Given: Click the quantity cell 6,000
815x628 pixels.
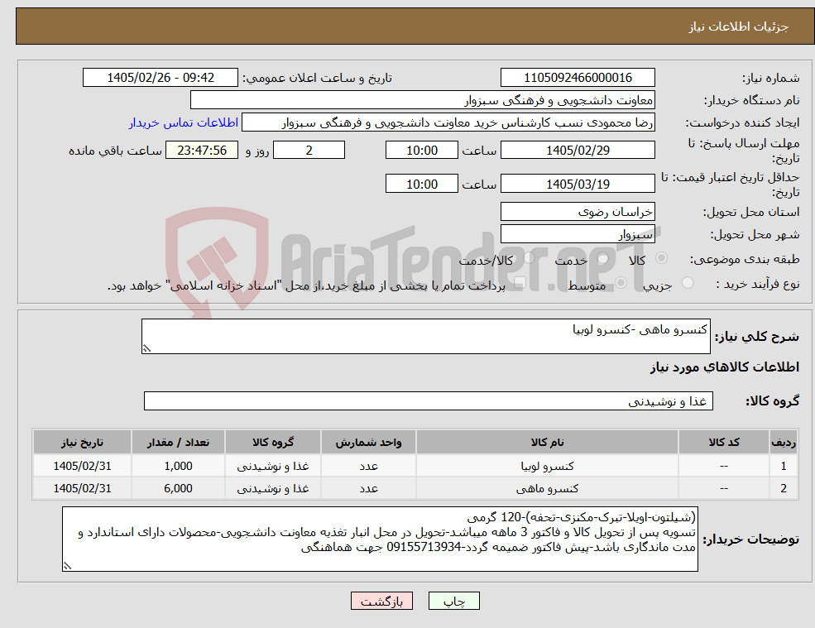Looking at the screenshot, I should pyautogui.click(x=178, y=488).
